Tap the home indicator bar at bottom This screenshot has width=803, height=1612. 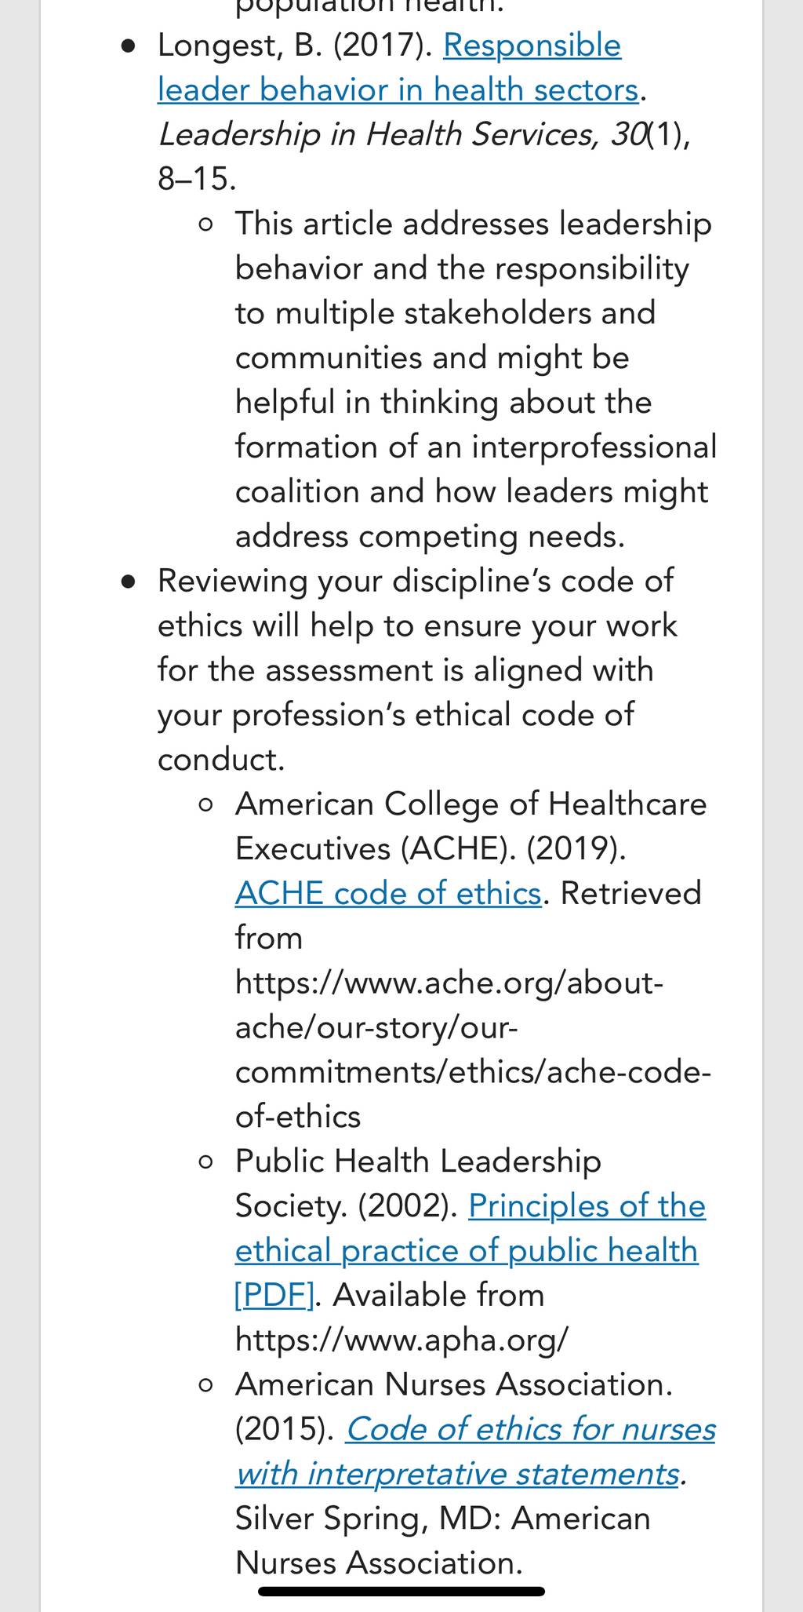(401, 1591)
